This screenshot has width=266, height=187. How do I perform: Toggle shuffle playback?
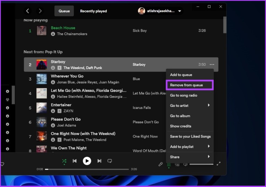[x=64, y=161]
